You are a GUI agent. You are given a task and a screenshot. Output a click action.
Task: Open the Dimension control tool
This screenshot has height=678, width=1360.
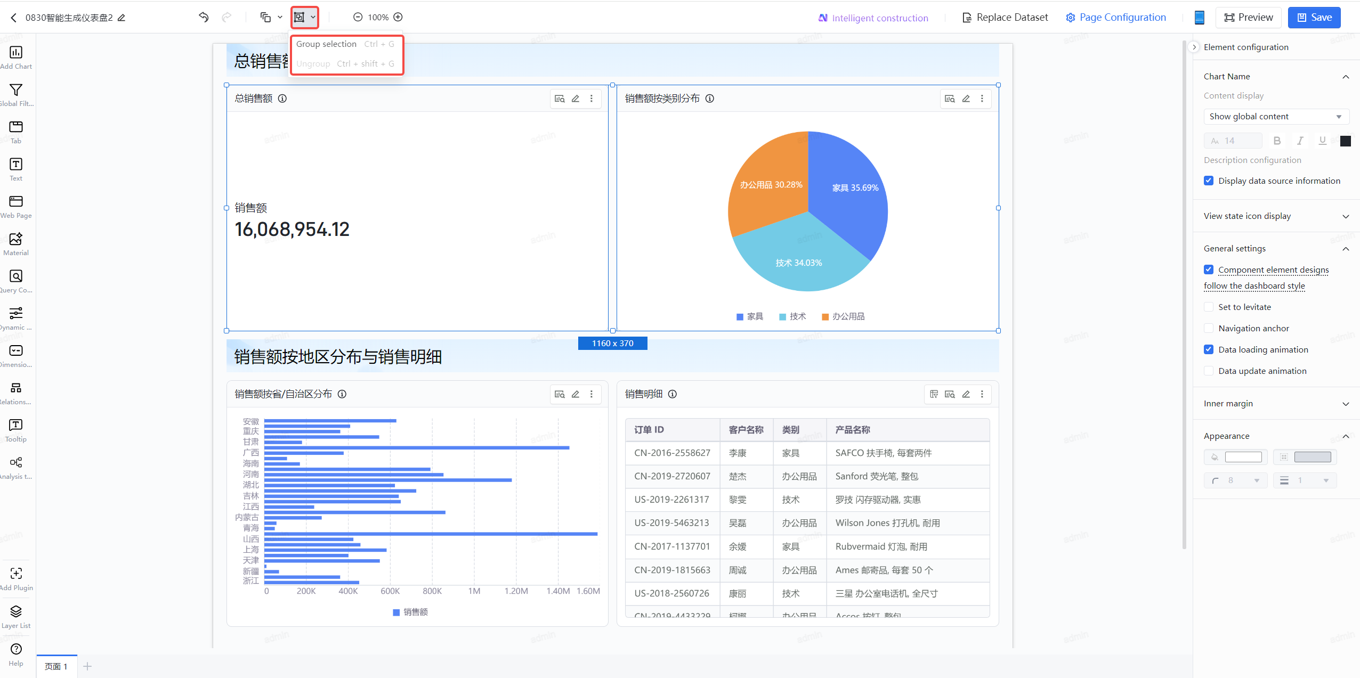pos(16,356)
